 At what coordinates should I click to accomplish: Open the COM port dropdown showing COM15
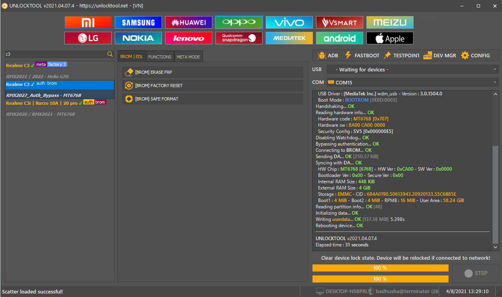(412, 82)
